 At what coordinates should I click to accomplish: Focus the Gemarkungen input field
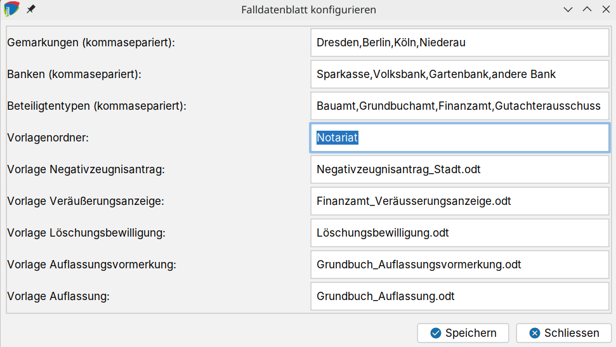(x=460, y=43)
